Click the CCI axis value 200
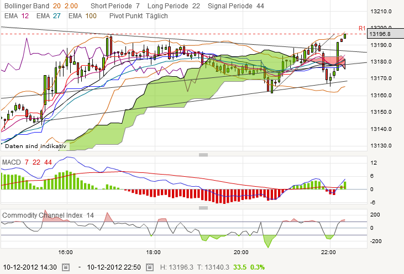This screenshot has width=404, height=274. click(x=375, y=215)
